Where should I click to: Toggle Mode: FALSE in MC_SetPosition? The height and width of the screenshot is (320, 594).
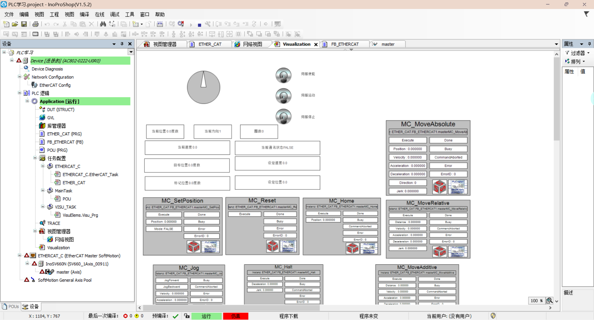tap(164, 229)
